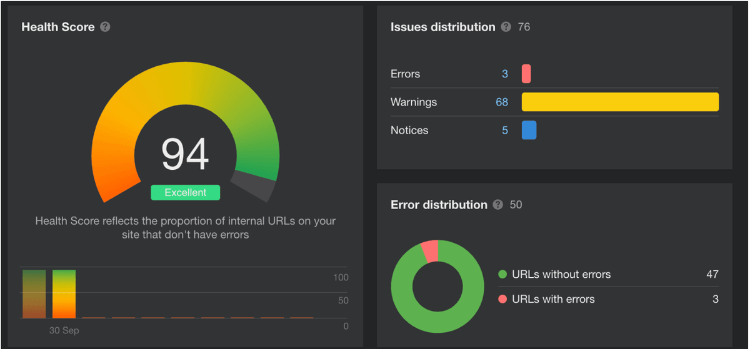Image resolution: width=750 pixels, height=349 pixels.
Task: Click the yellow Warnings bar
Action: click(x=620, y=102)
